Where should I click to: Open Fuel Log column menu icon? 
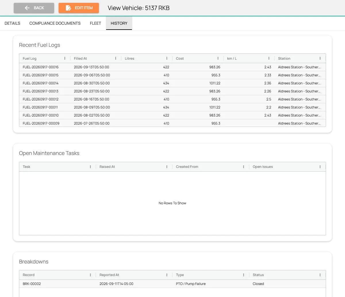(65, 58)
